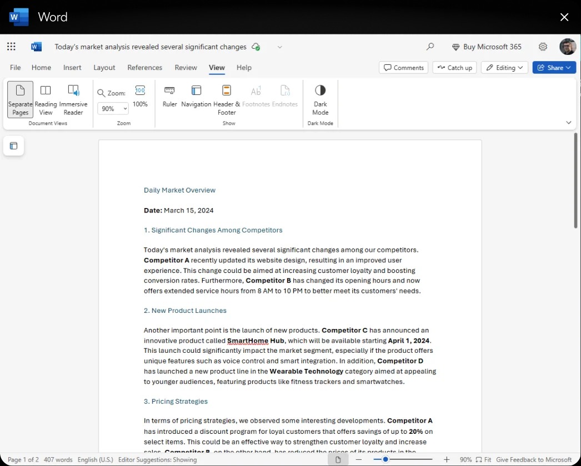Click the 90% zoom level in status bar

(x=466, y=460)
